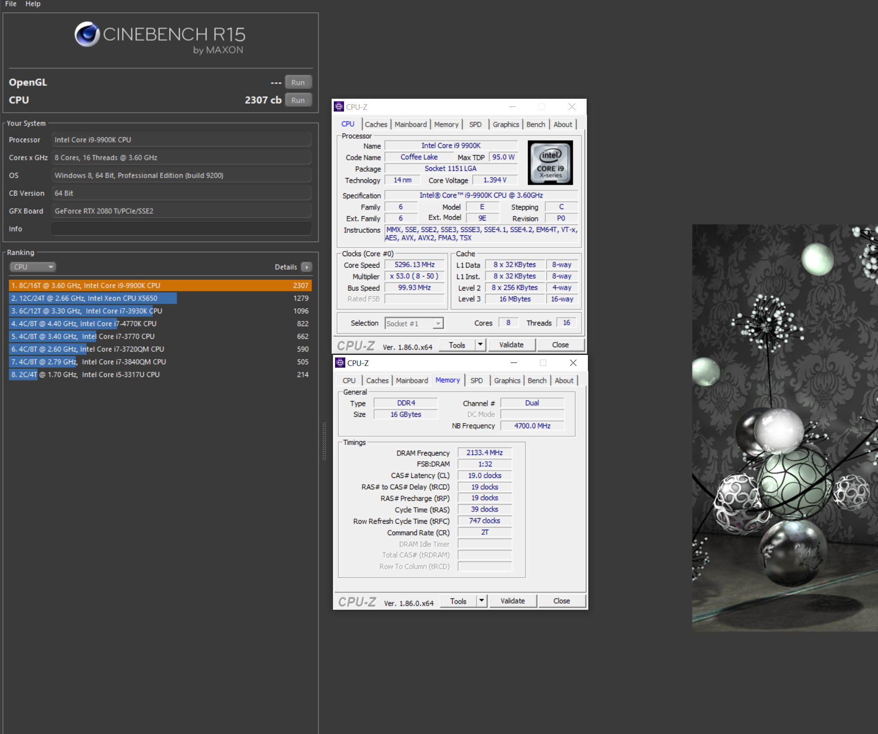The width and height of the screenshot is (878, 734).
Task: Switch to Bench tab in lower CPU-Z
Action: pyautogui.click(x=537, y=380)
